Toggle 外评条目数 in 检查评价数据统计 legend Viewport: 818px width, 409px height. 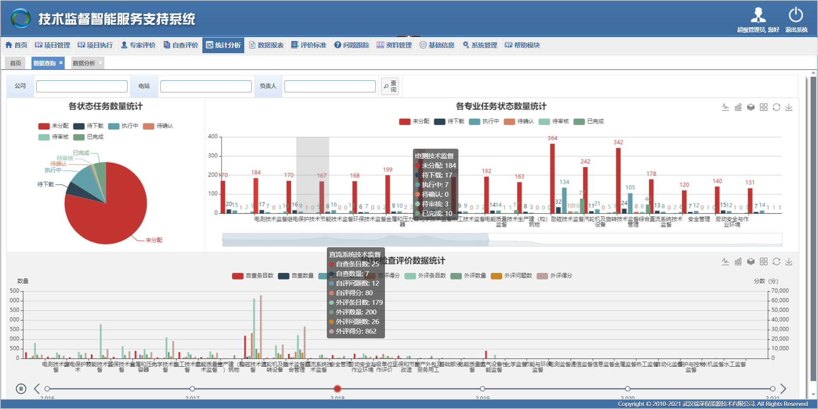click(425, 276)
